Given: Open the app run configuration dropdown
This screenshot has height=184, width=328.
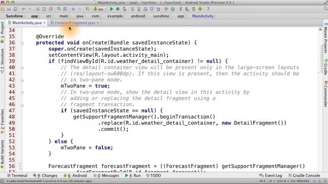Looking at the screenshot, I should pos(100,9).
